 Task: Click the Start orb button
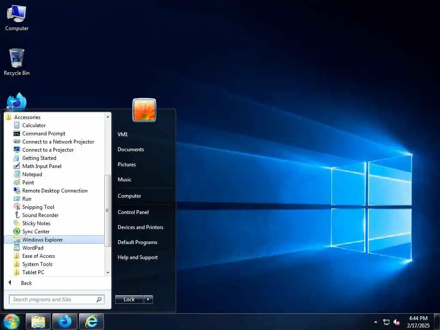click(x=11, y=321)
